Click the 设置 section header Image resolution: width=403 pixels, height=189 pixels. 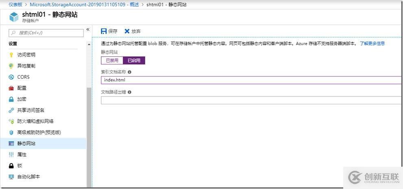pos(13,44)
